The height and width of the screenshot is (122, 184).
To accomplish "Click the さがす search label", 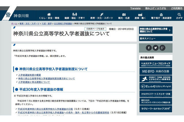I will (179, 18).
